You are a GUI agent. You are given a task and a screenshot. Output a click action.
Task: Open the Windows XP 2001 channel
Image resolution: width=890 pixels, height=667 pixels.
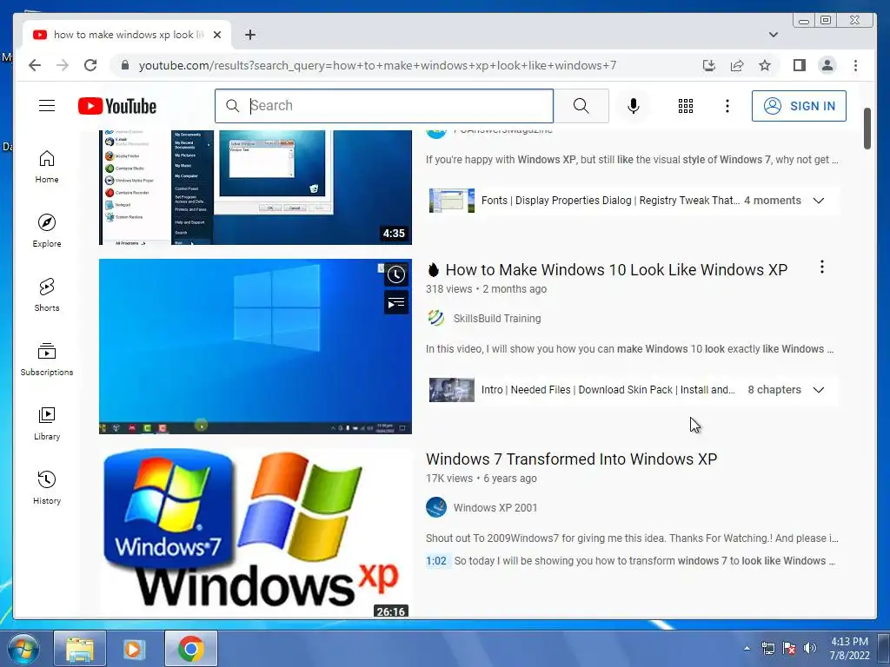pos(495,507)
